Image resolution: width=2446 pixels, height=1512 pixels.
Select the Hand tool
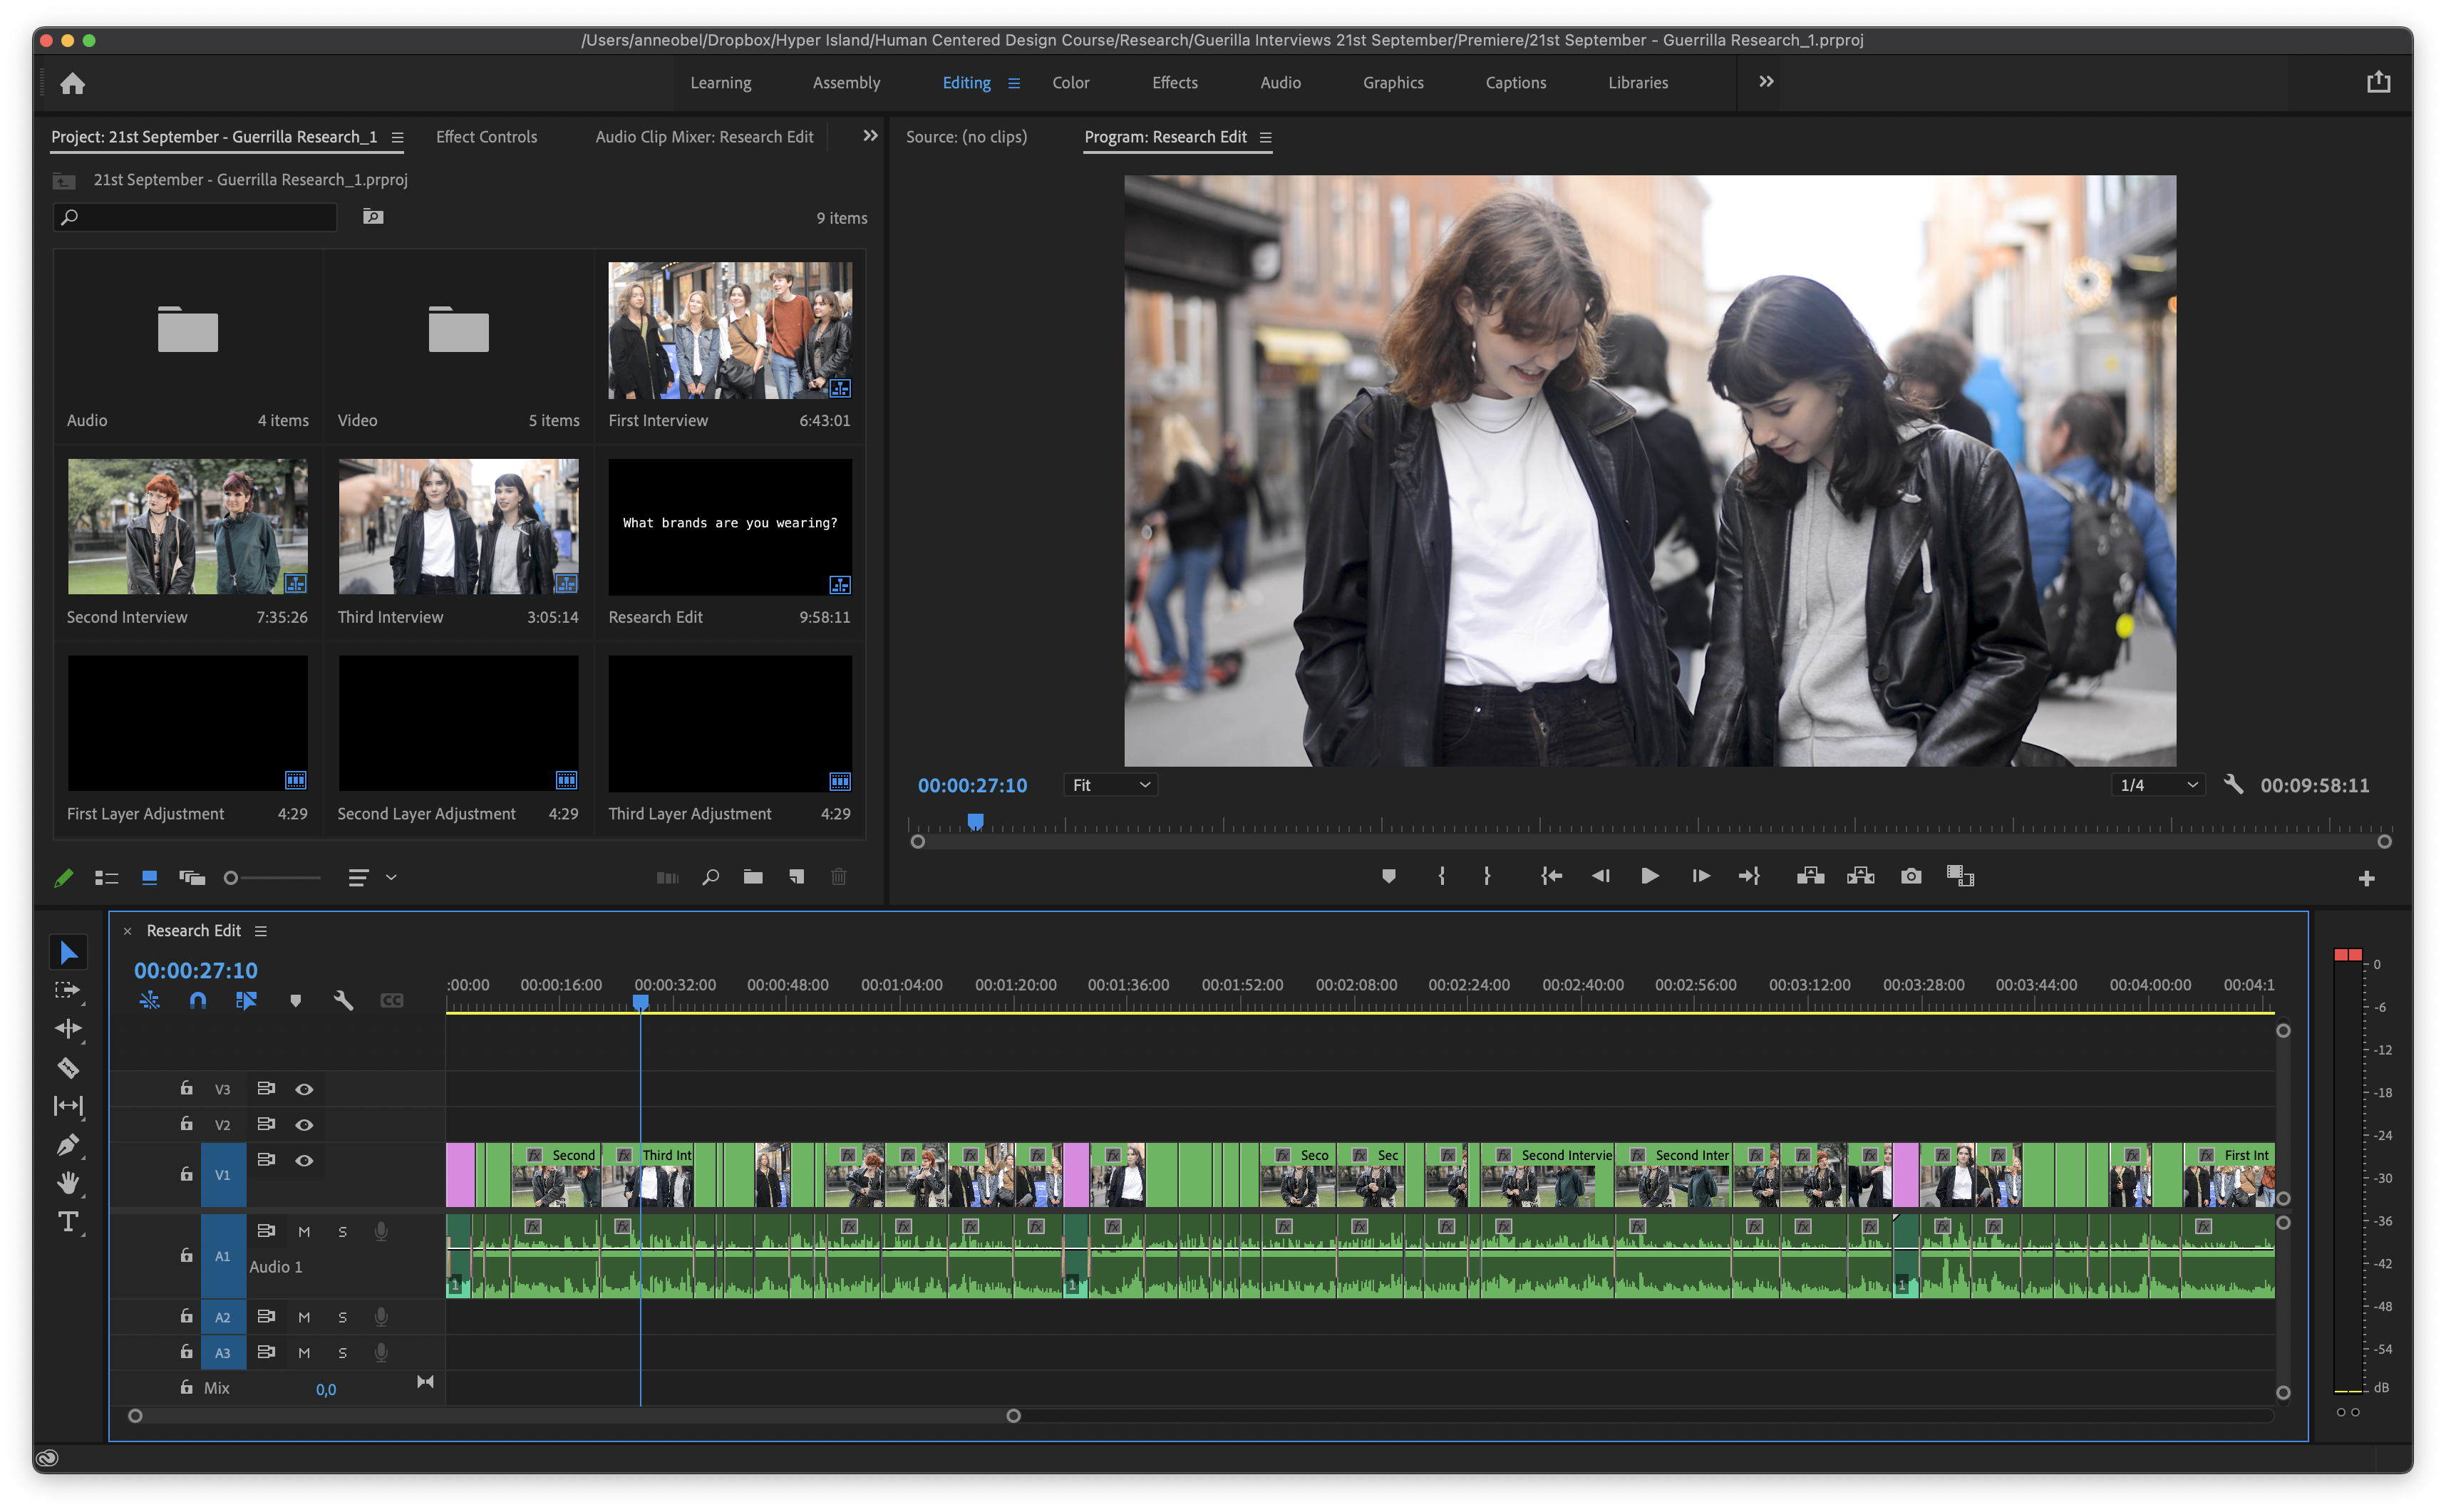67,1183
